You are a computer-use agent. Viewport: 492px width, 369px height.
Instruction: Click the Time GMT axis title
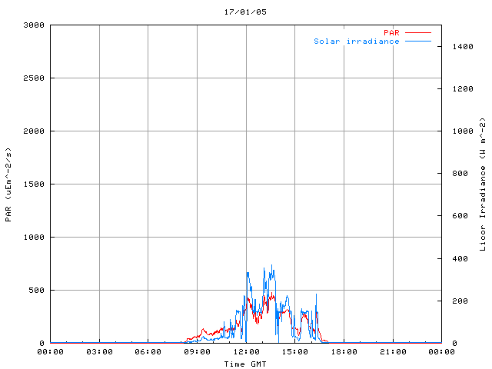245,364
